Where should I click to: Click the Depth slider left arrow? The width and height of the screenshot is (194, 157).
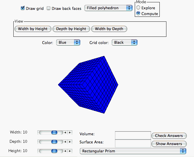click(x=65, y=142)
